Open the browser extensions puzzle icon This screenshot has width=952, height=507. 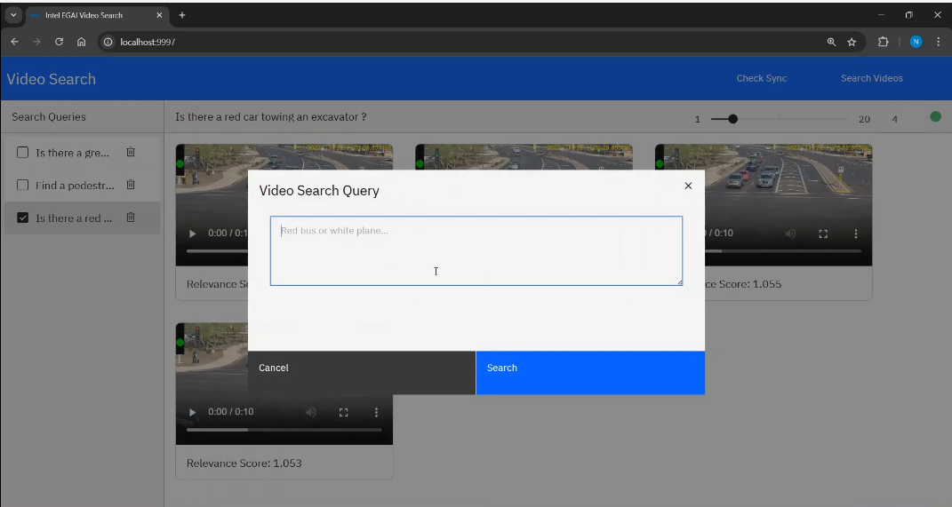pos(883,42)
